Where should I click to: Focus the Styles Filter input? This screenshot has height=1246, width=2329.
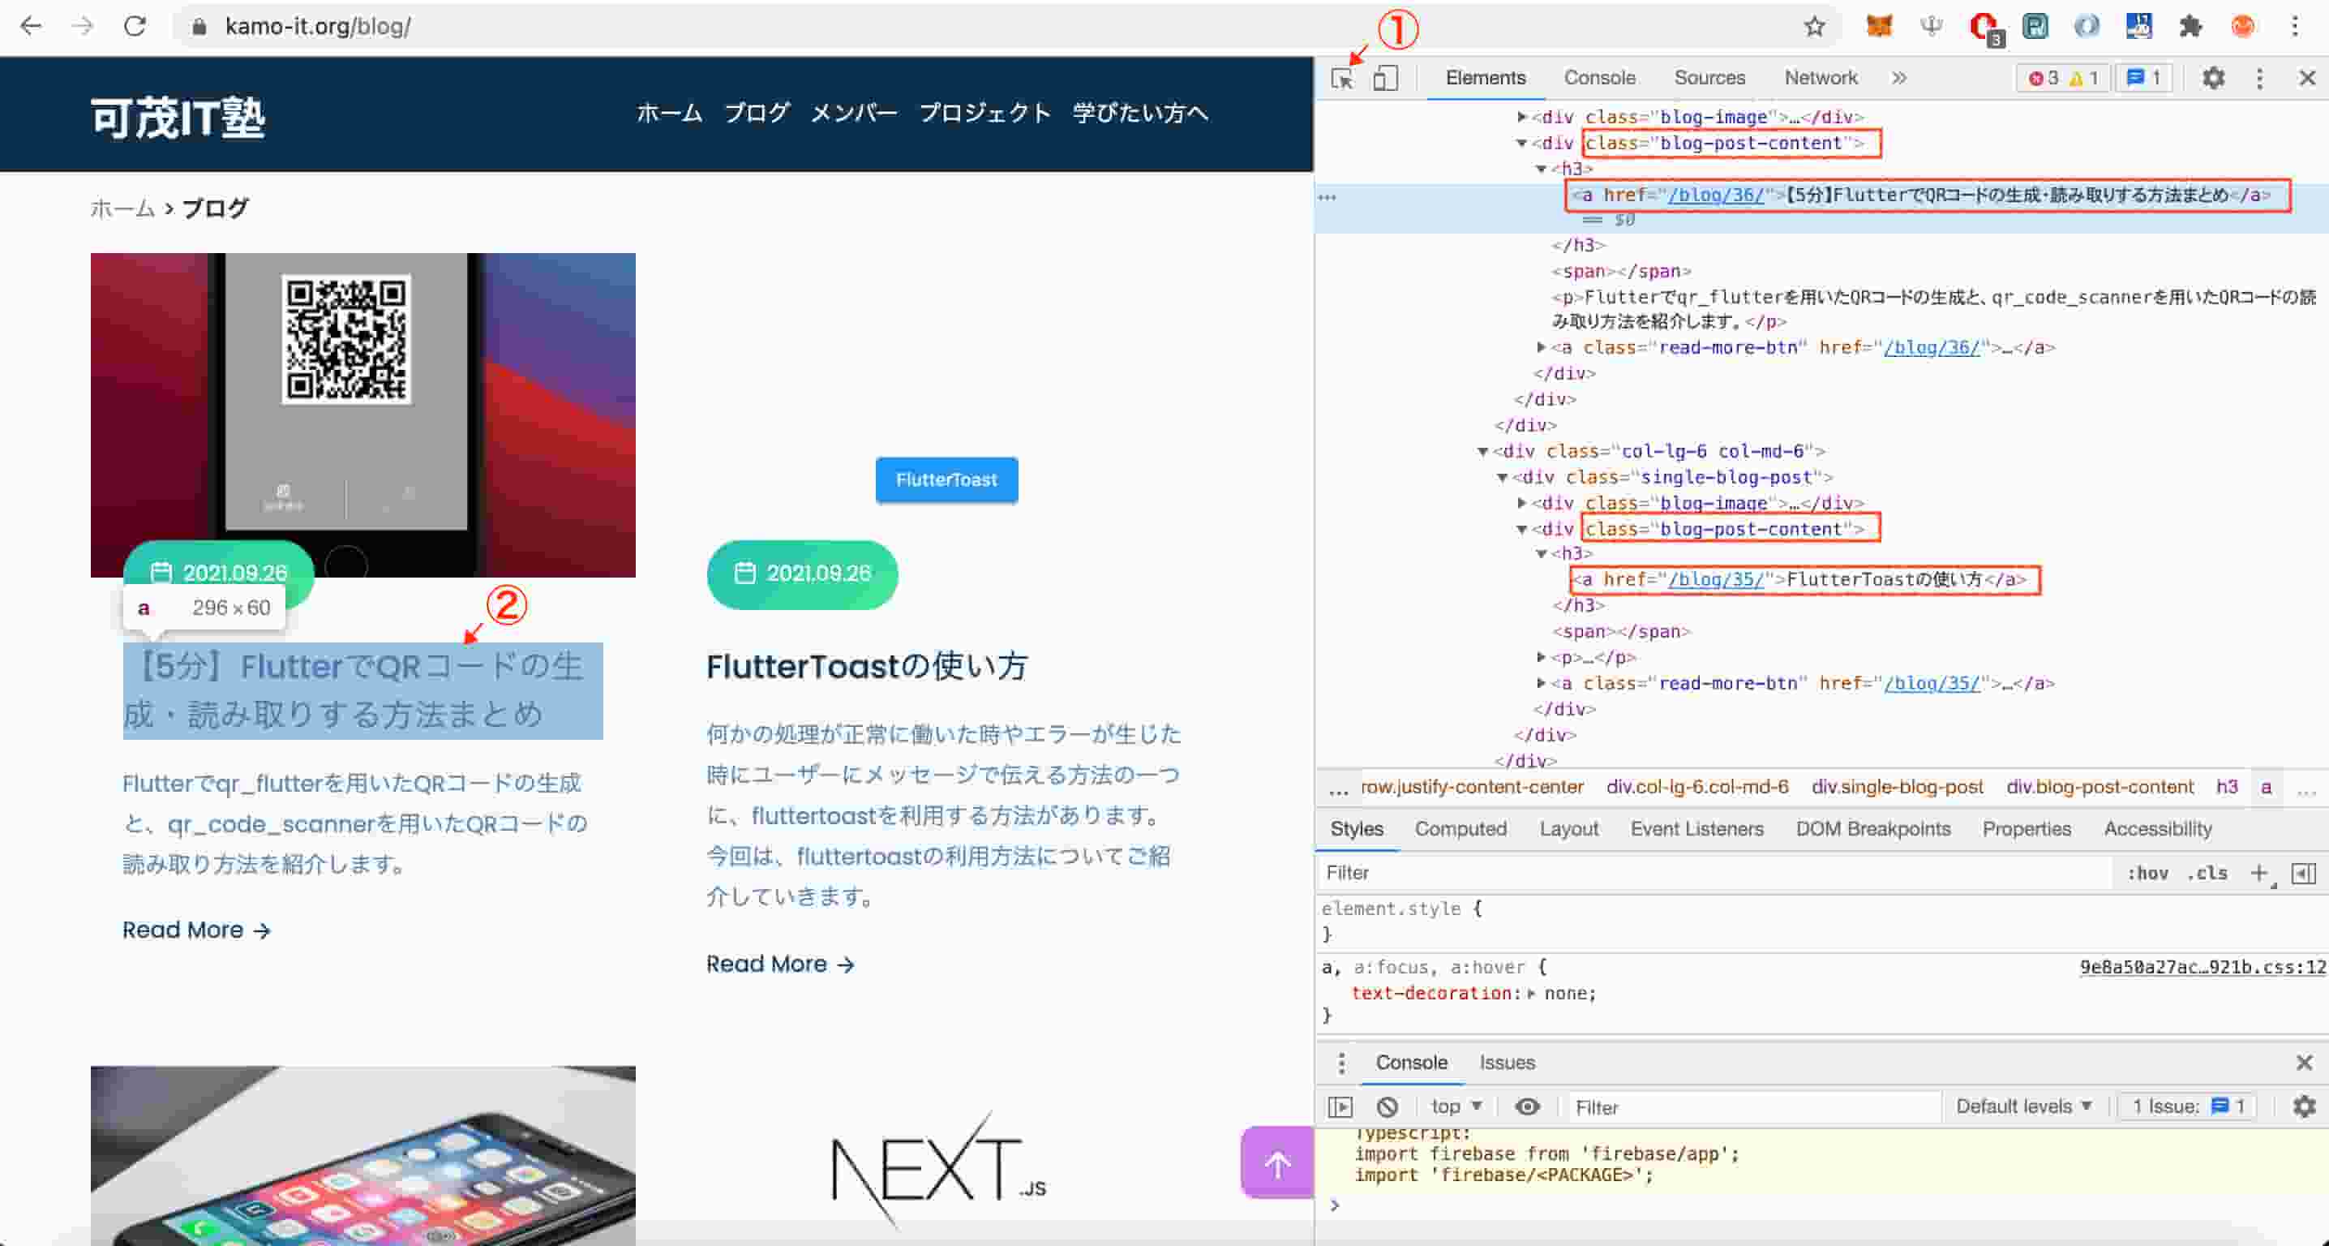[x=1714, y=874]
